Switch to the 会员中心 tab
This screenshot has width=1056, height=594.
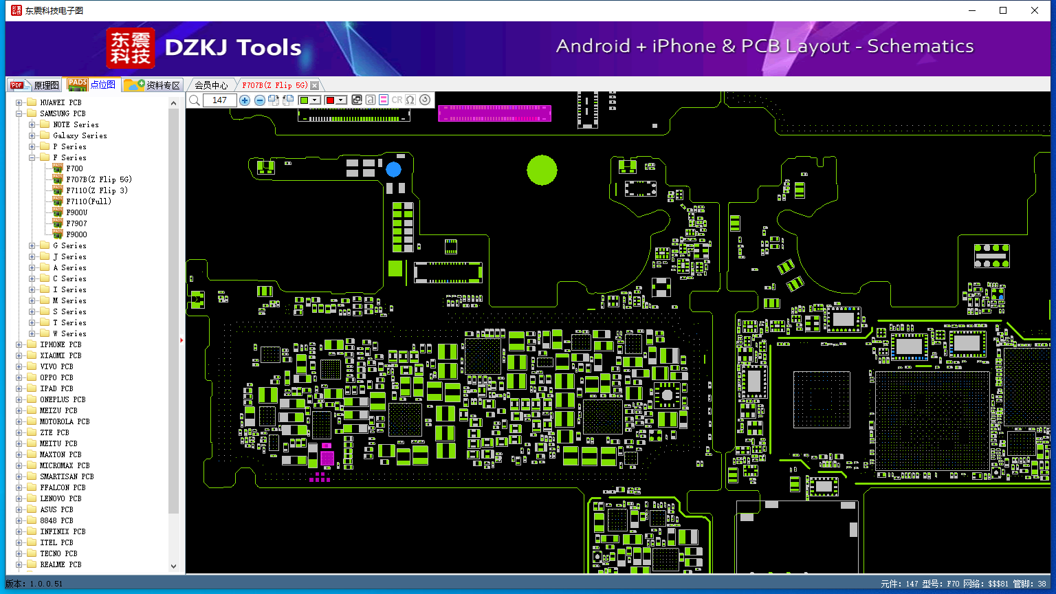coord(210,85)
